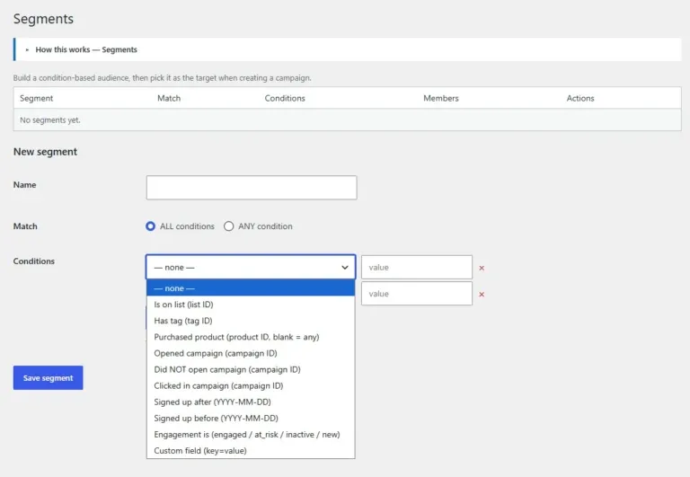Choose 'Signed up after (YYYY-MM-DD)' option

pyautogui.click(x=251, y=402)
